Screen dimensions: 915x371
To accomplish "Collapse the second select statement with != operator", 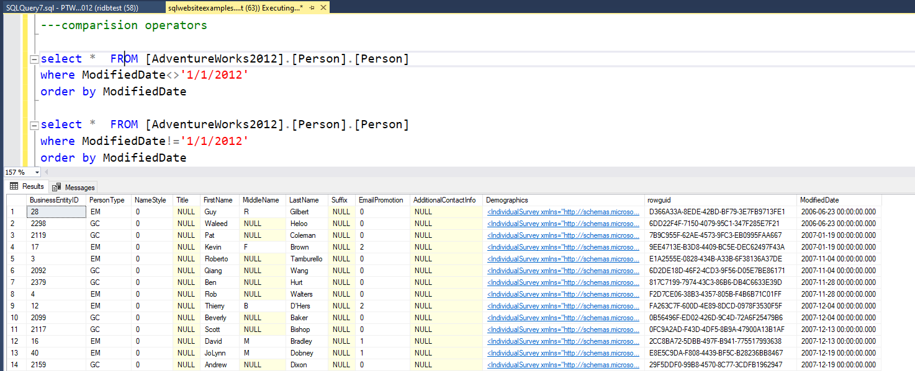I will [35, 125].
